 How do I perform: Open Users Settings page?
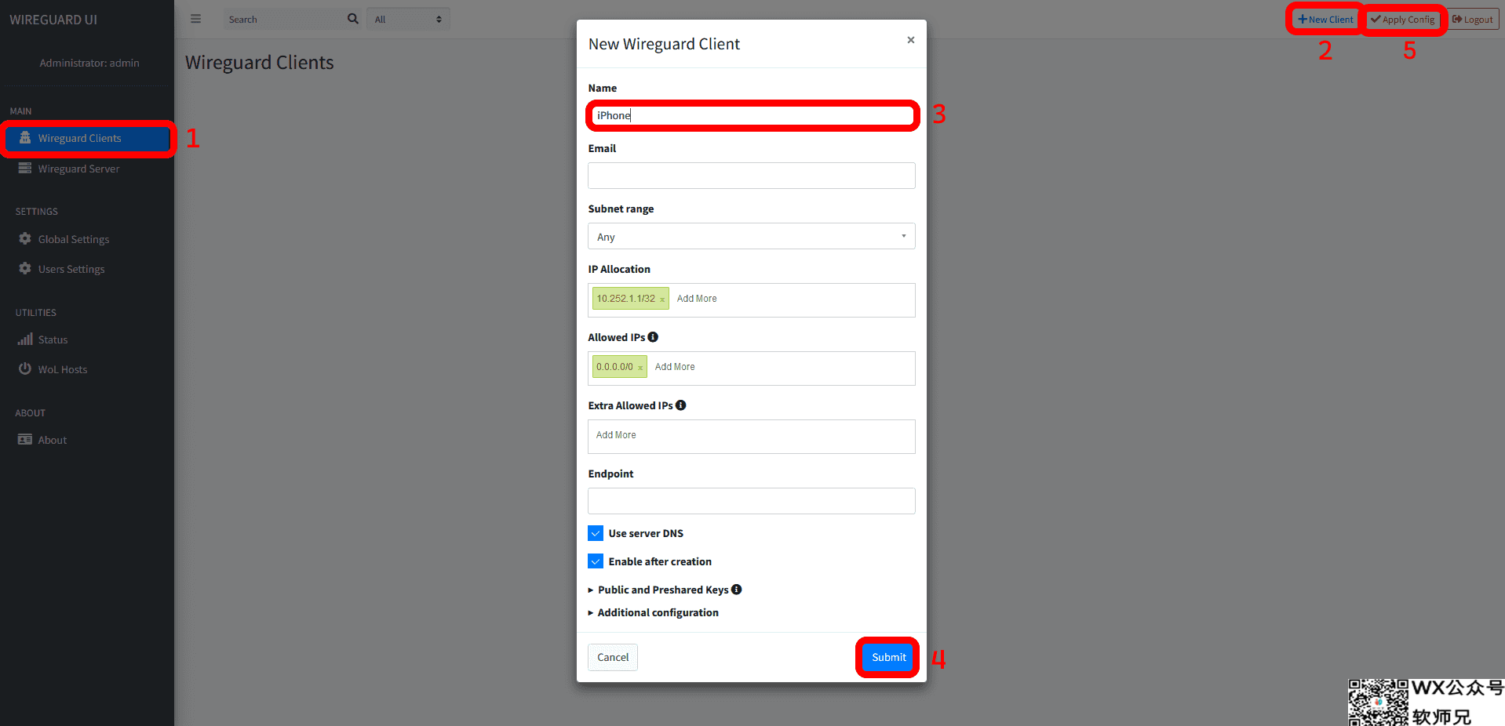pyautogui.click(x=87, y=269)
